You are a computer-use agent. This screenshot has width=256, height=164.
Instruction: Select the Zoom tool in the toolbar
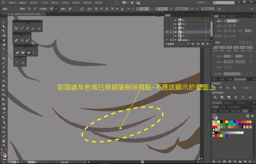[4, 145]
